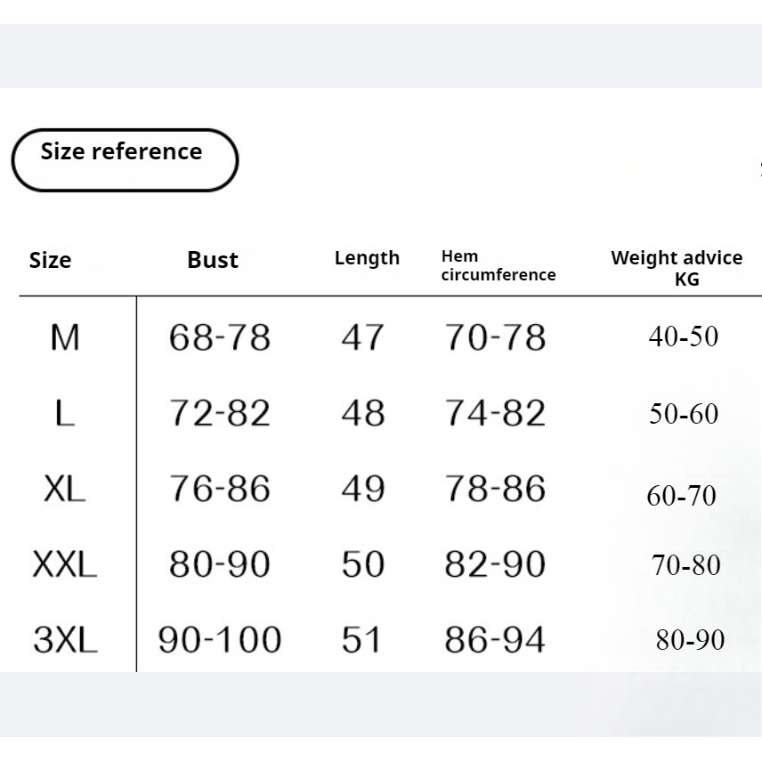Viewport: 762px width, 762px height.
Task: Pick the 3XL size row label
Action: [x=65, y=640]
